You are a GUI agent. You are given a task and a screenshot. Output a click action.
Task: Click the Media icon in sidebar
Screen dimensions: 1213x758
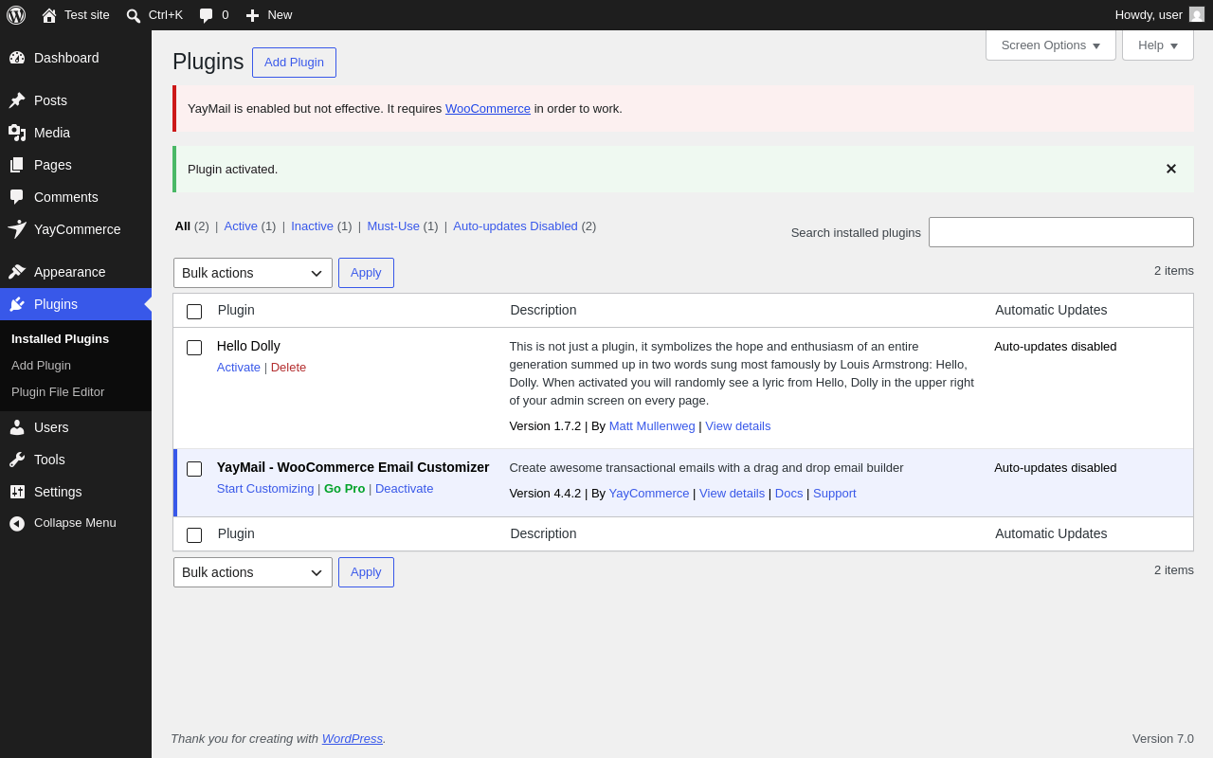[x=17, y=133]
